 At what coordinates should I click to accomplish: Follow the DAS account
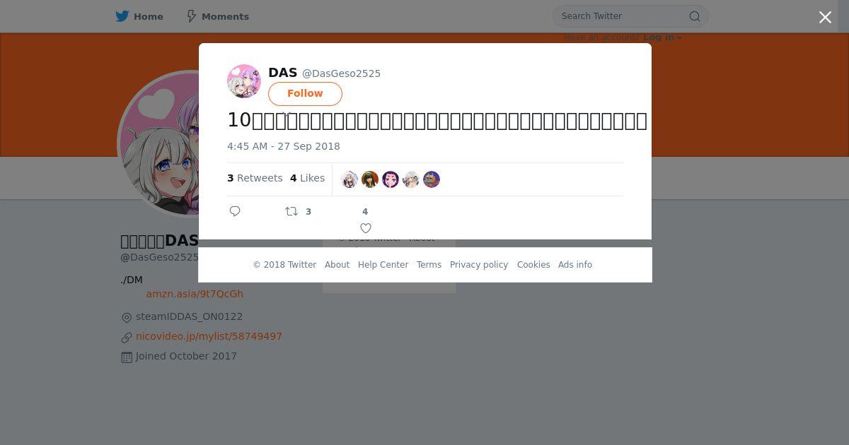click(305, 94)
